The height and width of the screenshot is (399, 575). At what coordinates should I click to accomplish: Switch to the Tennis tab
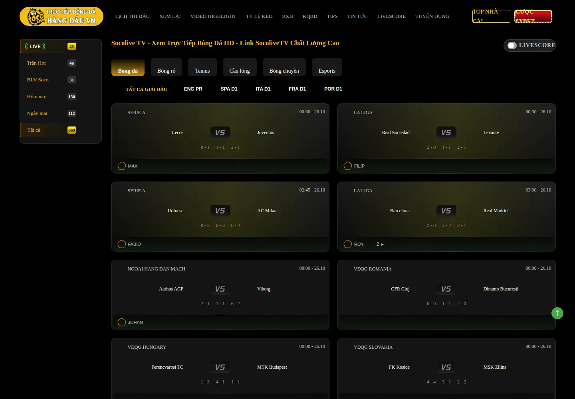202,67
